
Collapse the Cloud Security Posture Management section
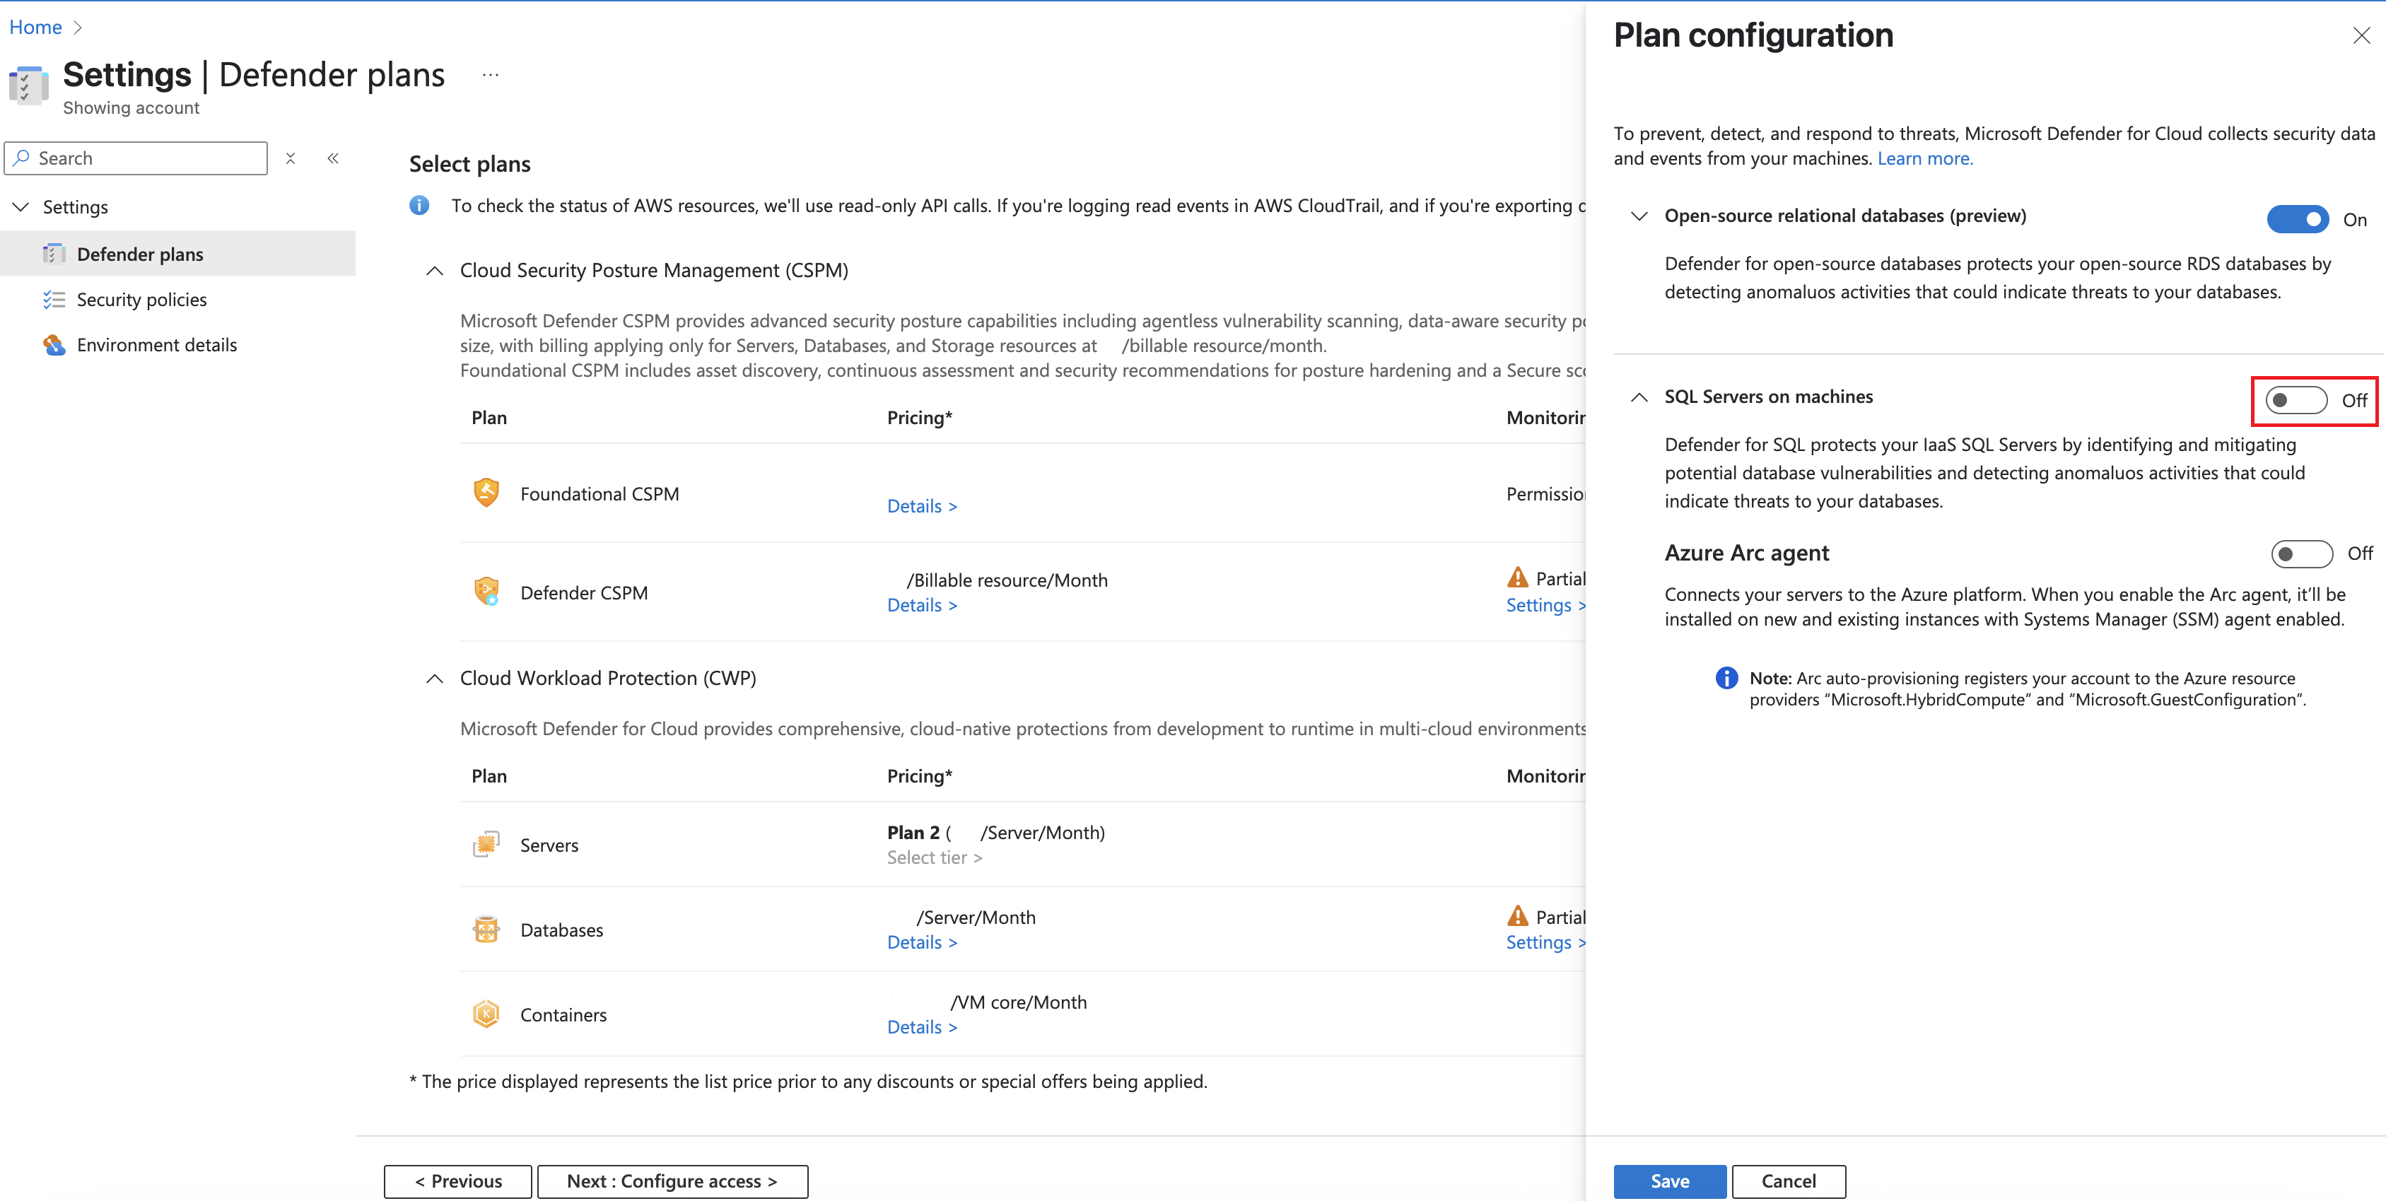(434, 271)
